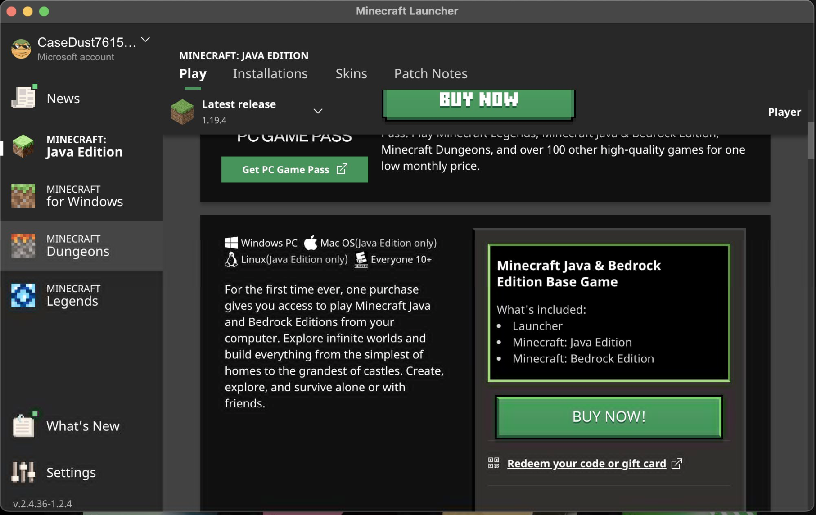Select the Minecraft Java & Bedrock Base Game card
Viewport: 816px width, 515px height.
point(609,313)
